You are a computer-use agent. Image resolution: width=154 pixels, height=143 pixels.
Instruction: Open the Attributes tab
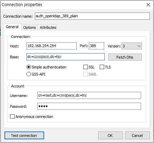coord(48,27)
